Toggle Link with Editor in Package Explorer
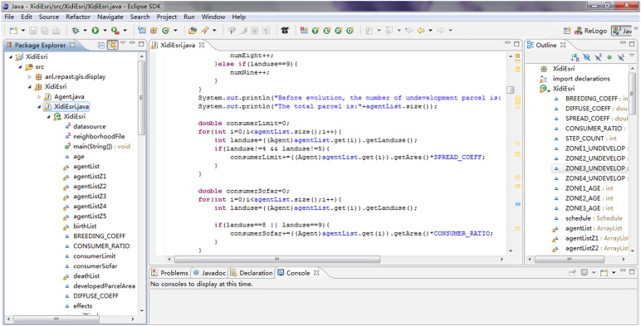 coord(112,45)
